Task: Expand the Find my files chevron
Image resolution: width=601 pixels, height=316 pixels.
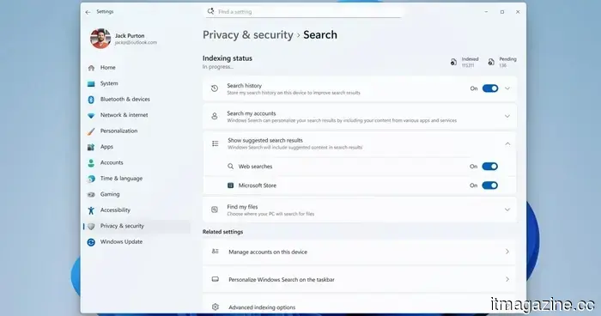Action: [507, 210]
